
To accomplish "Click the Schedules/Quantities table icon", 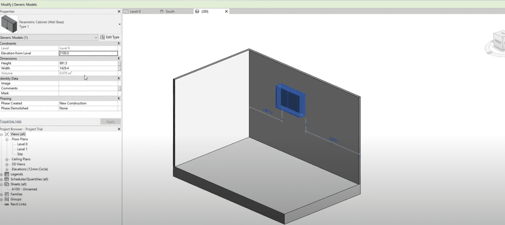I will (x=7, y=179).
